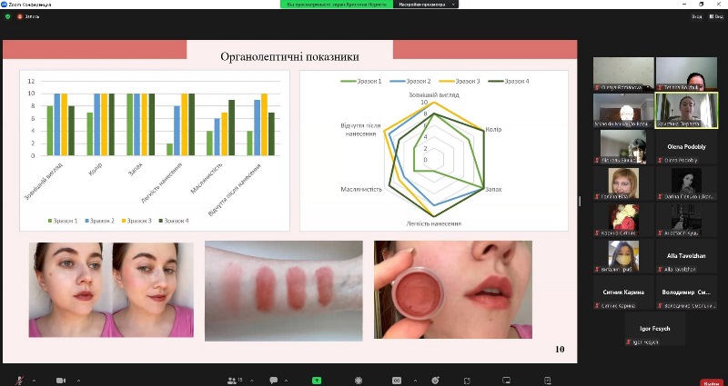Click the closed captions (CC) icon
The image size is (728, 386).
(397, 381)
